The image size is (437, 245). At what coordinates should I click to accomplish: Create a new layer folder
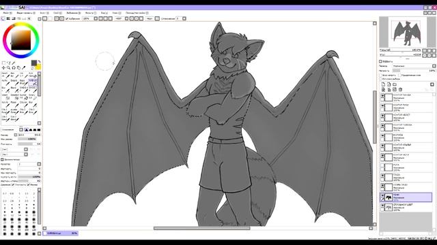pyautogui.click(x=395, y=84)
